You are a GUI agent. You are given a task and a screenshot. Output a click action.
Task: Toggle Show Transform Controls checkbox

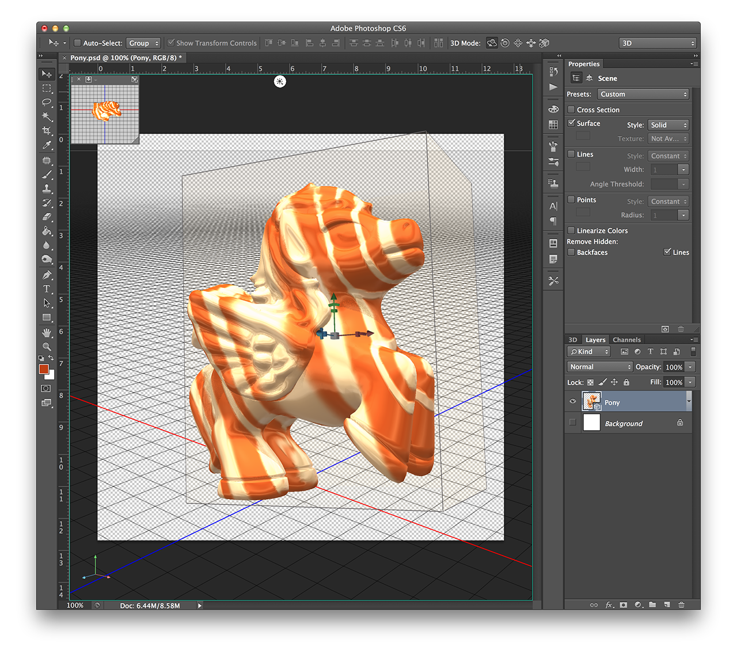coord(171,43)
